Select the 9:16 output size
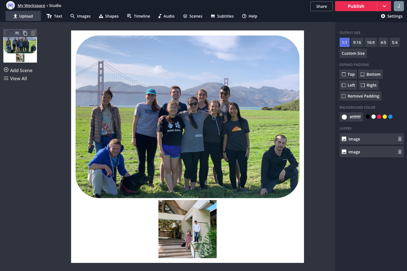The image size is (407, 271). tap(357, 42)
